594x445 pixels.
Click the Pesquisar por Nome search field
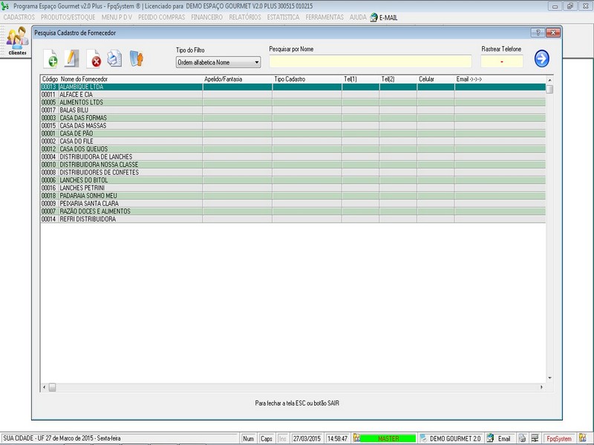click(x=370, y=62)
